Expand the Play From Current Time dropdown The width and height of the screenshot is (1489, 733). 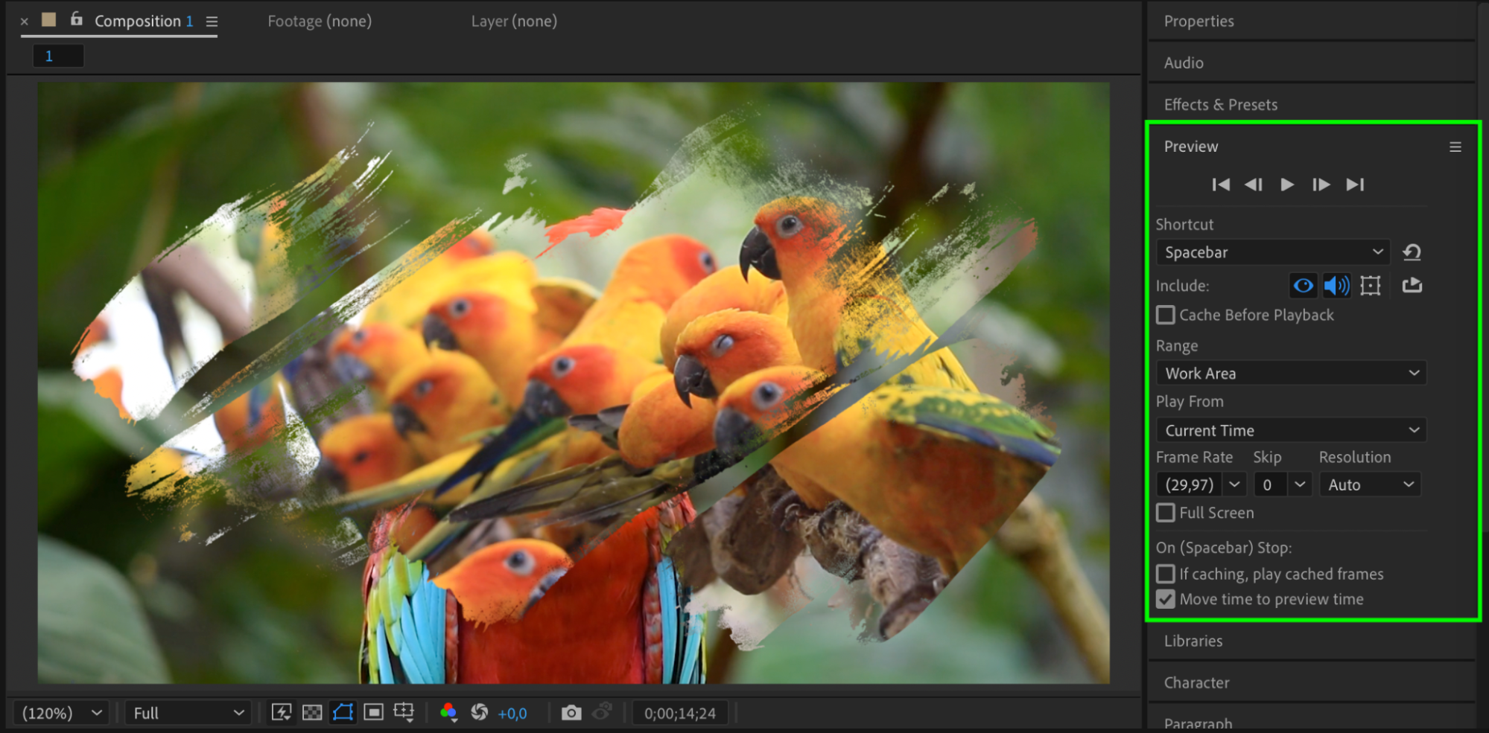point(1291,430)
